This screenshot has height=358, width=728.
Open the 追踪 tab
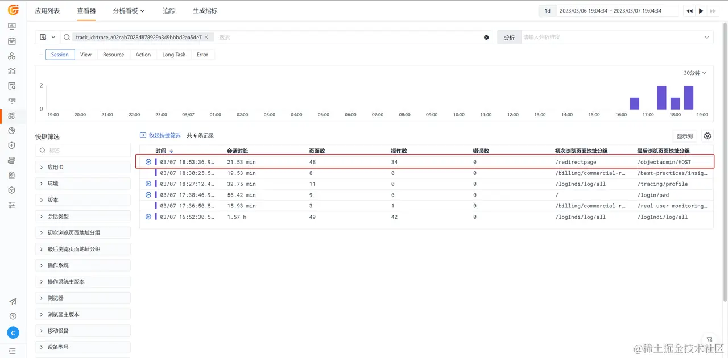click(169, 11)
